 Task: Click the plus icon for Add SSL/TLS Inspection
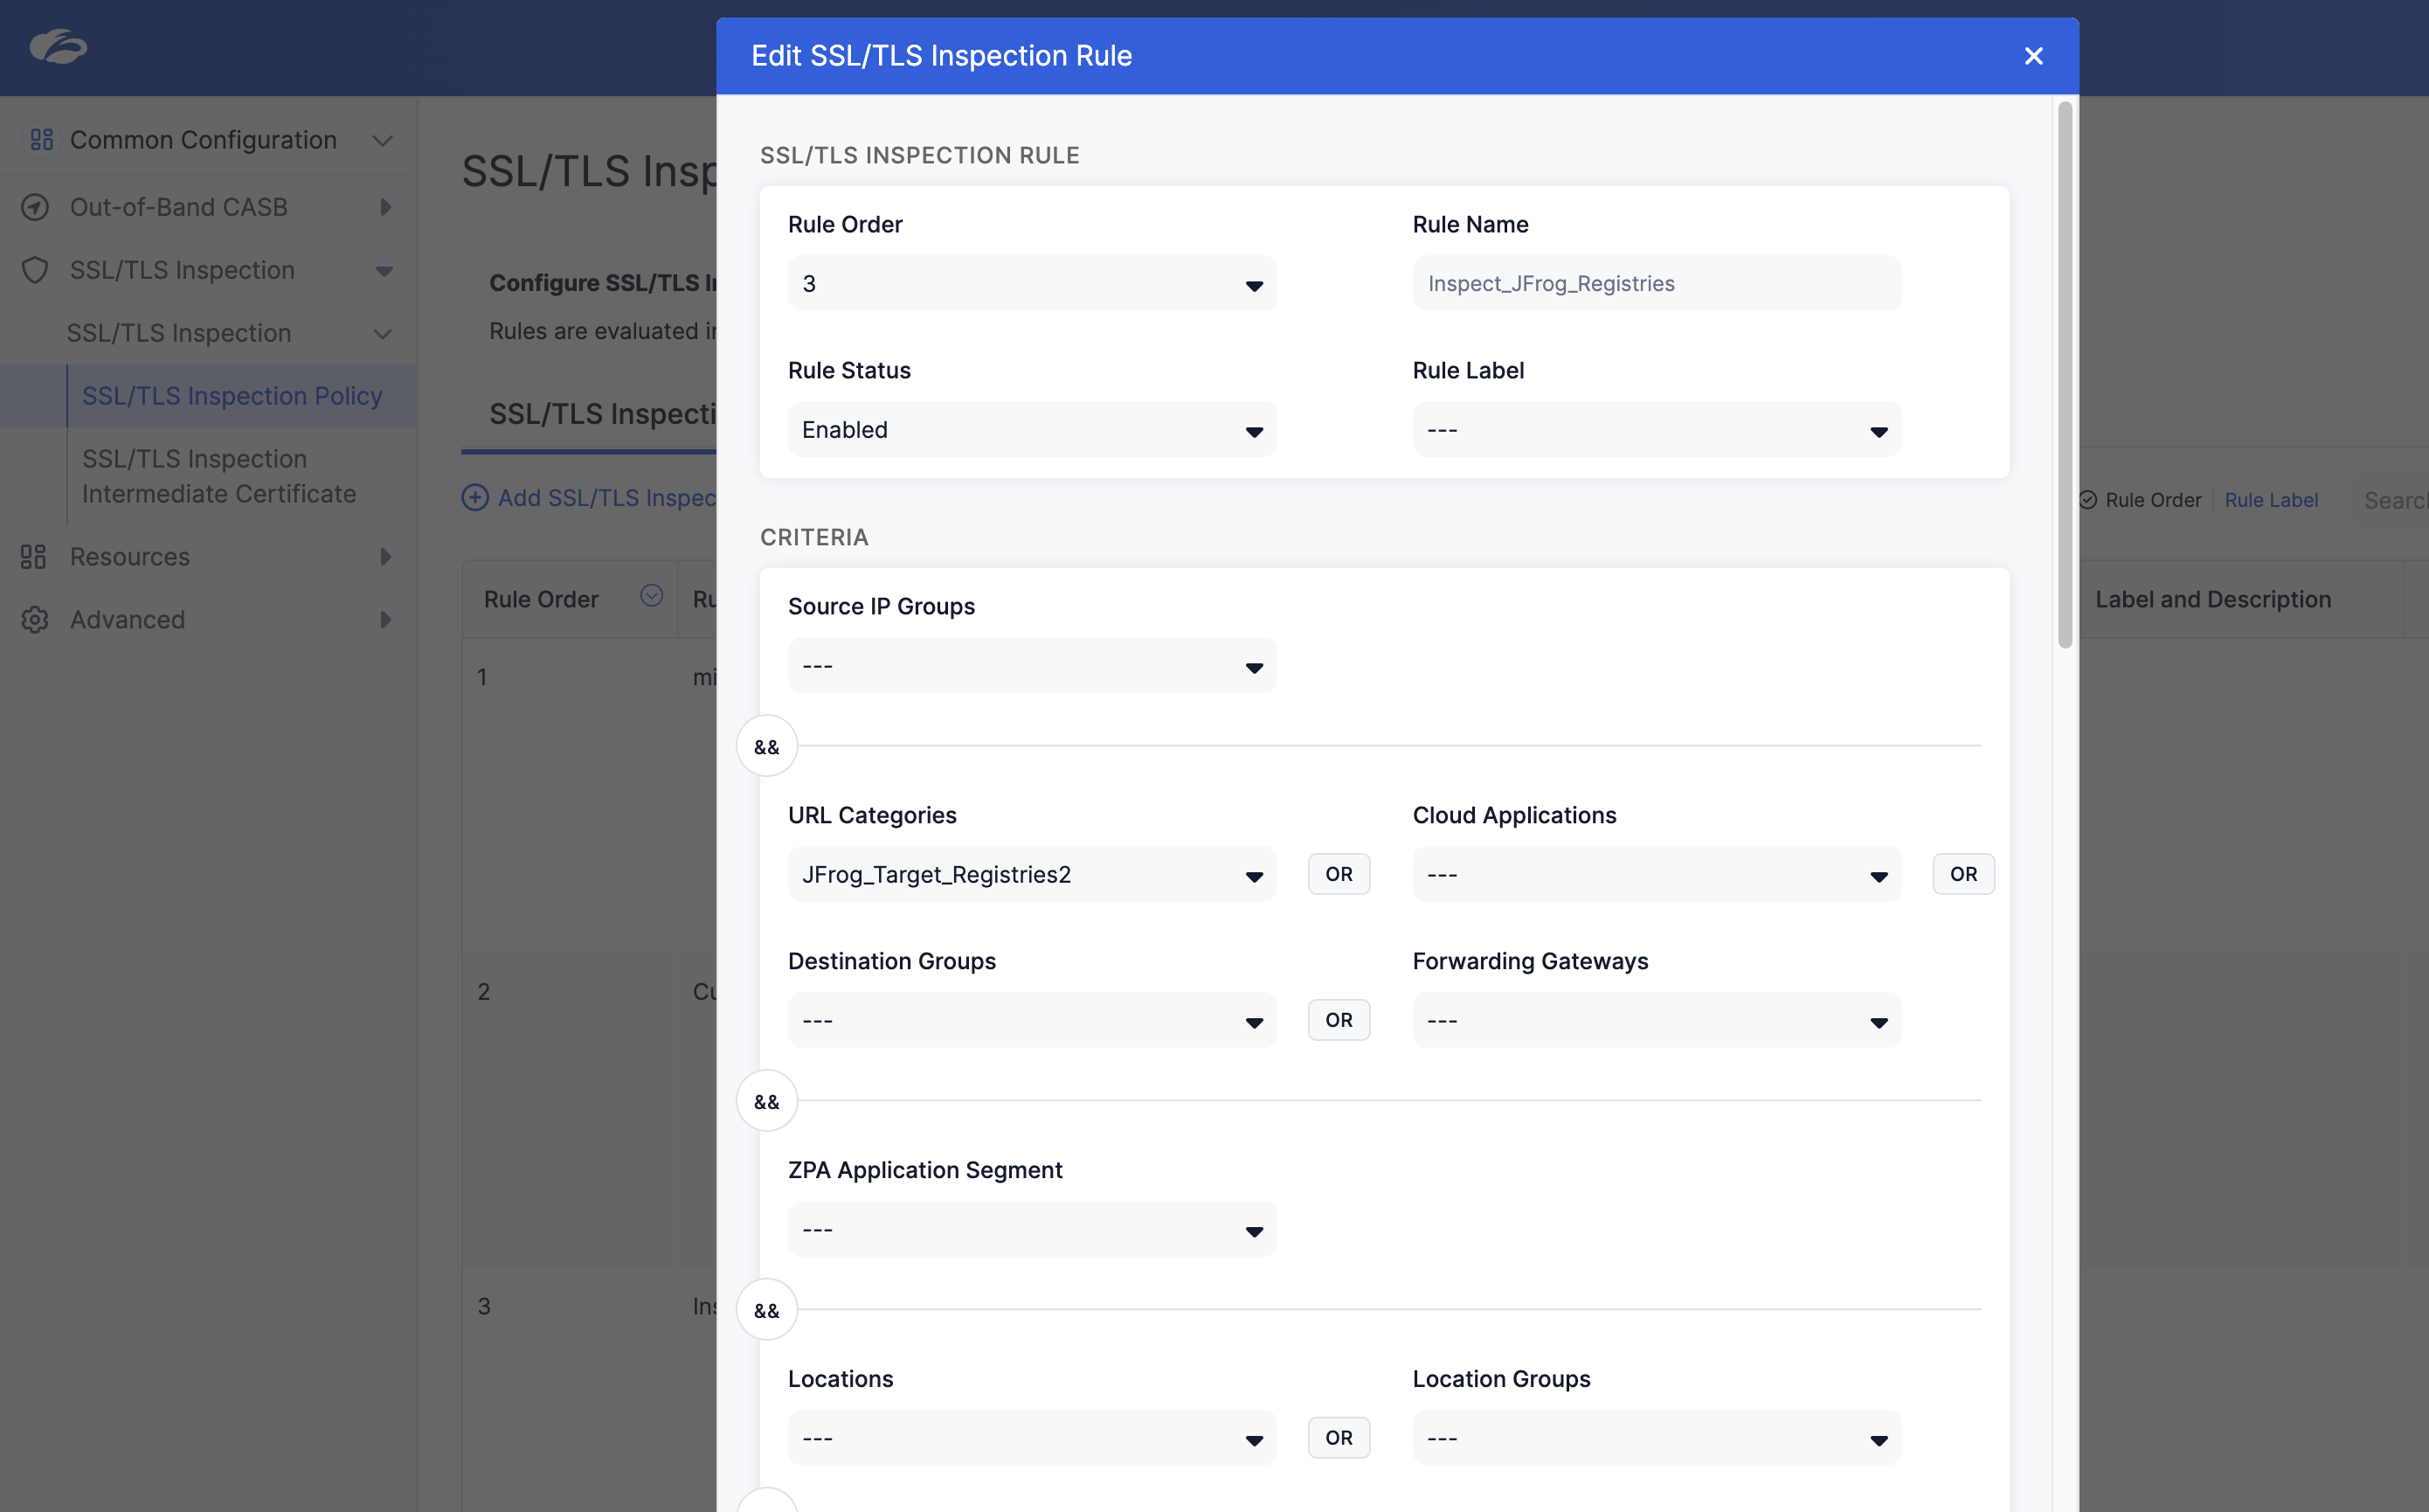point(474,498)
